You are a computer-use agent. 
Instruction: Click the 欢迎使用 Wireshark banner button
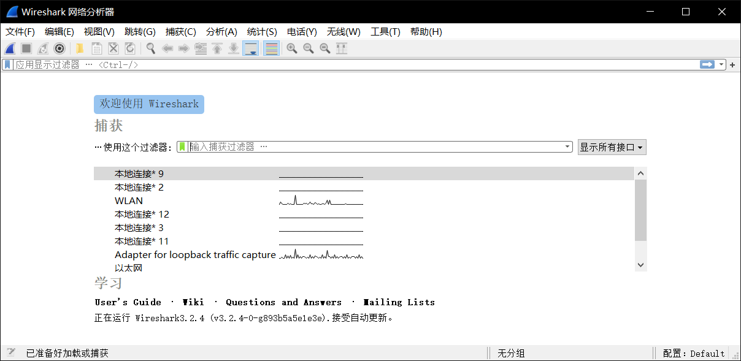[149, 104]
